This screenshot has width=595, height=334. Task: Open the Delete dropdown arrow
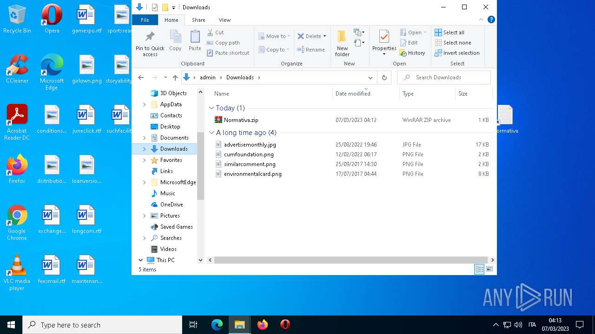(324, 36)
